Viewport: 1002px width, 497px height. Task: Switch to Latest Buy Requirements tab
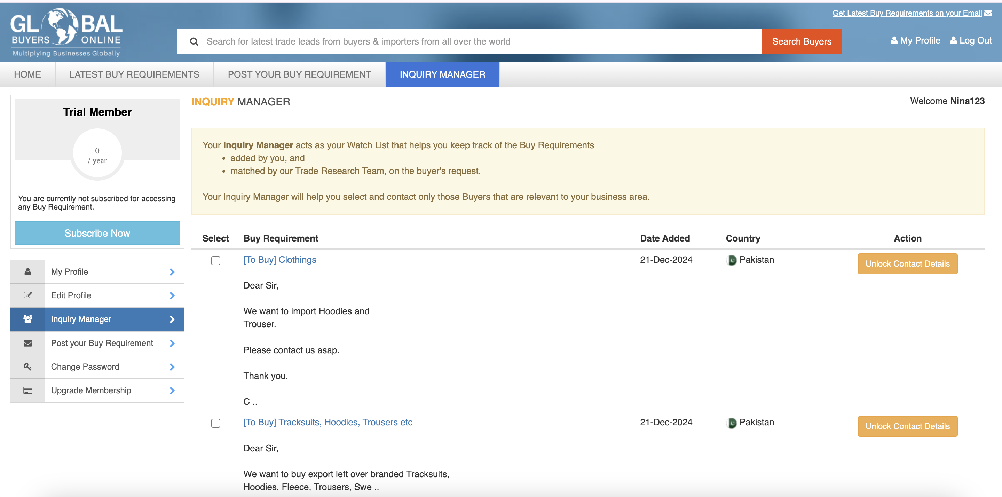[x=134, y=74]
